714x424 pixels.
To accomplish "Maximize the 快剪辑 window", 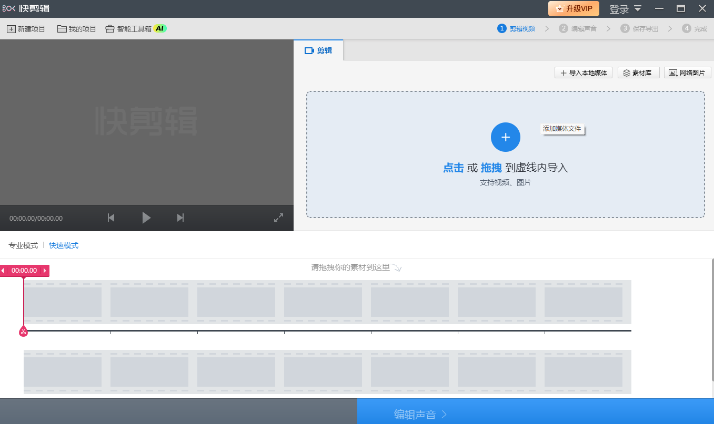I will point(681,8).
